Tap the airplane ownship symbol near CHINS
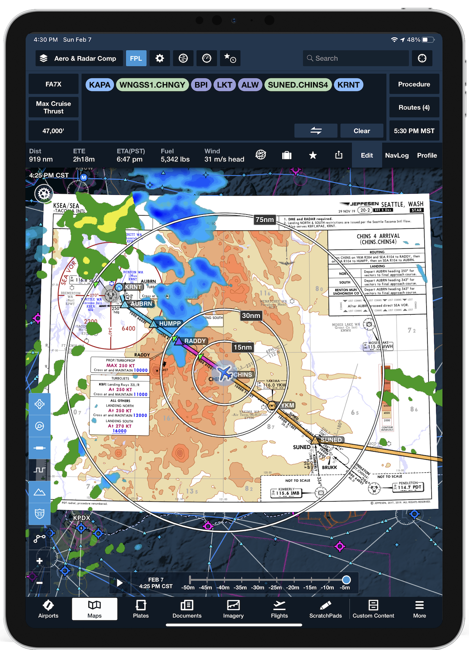Image resolution: width=469 pixels, height=650 pixels. [x=224, y=373]
